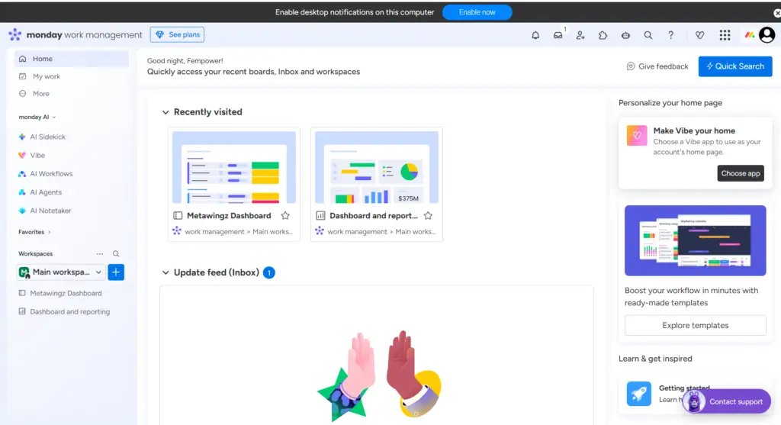Open the inbox tray icon
Image resolution: width=781 pixels, height=425 pixels.
pyautogui.click(x=558, y=35)
